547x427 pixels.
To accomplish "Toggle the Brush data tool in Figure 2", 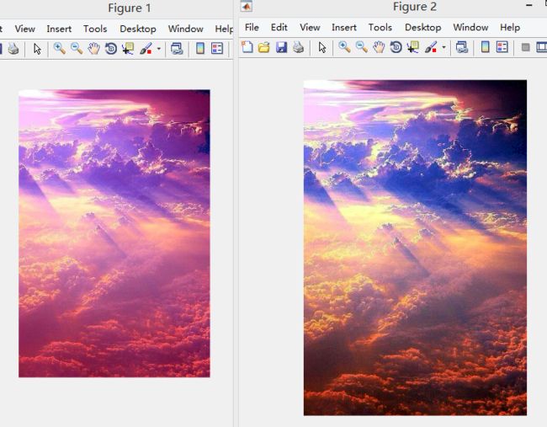I will pyautogui.click(x=431, y=47).
